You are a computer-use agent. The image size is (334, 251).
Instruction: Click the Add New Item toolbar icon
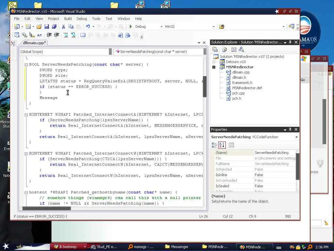coord(28,26)
